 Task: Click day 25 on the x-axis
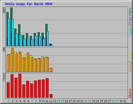[101, 101]
